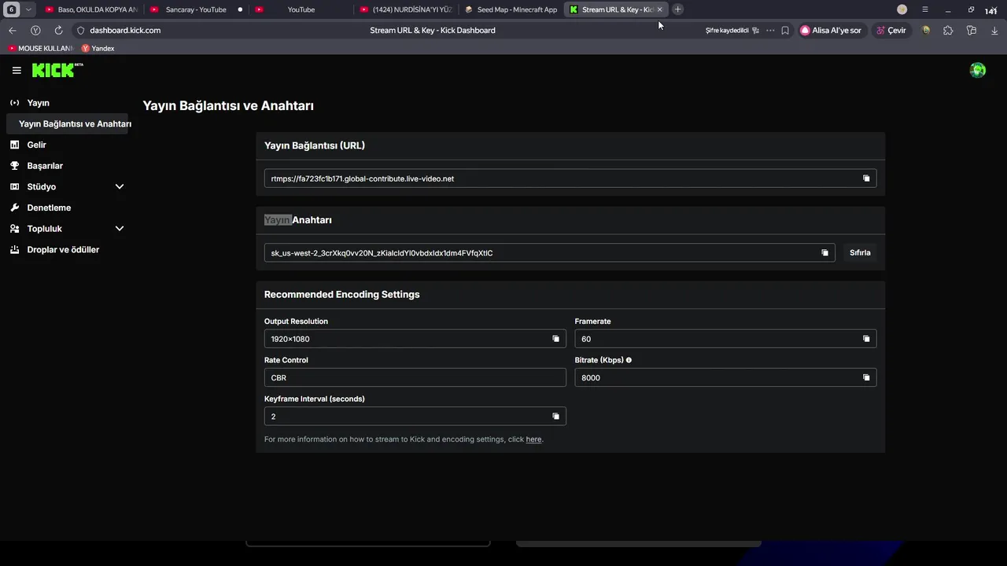The height and width of the screenshot is (566, 1007).
Task: Copy the Bitrate value
Action: [x=866, y=377]
